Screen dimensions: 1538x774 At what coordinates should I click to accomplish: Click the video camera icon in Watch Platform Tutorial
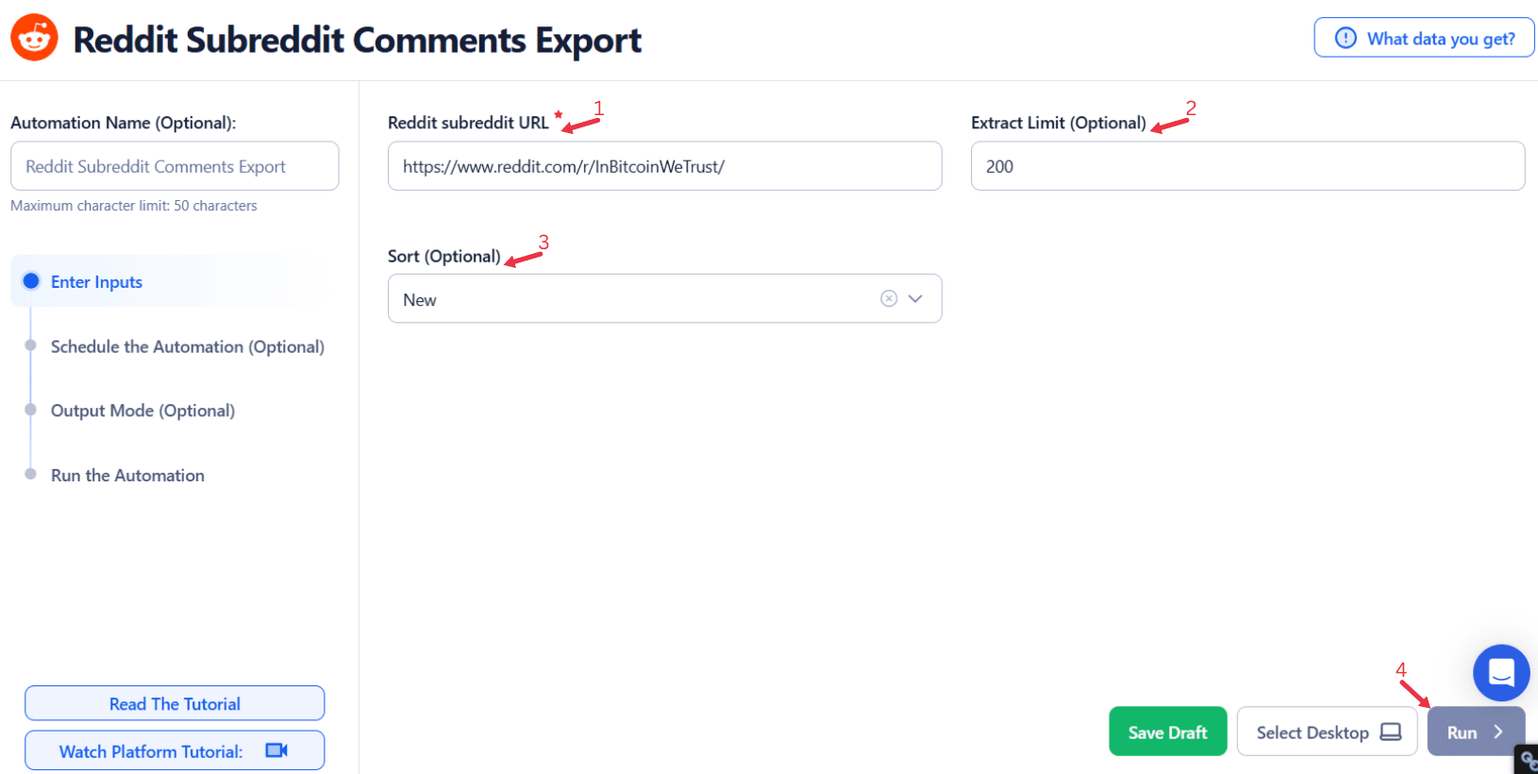click(x=276, y=750)
